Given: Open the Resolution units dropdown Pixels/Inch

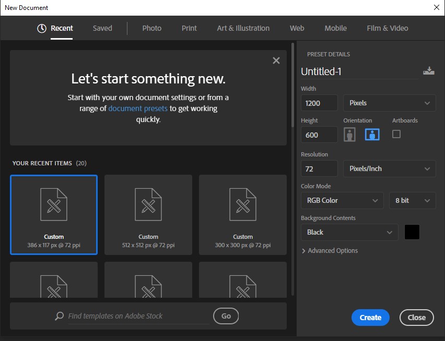Looking at the screenshot, I should 390,168.
